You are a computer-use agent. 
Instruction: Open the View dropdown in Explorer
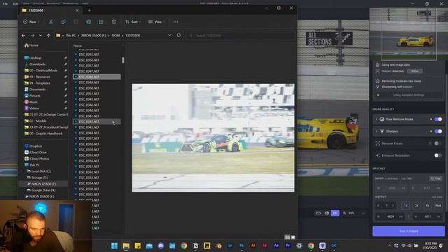click(x=157, y=22)
